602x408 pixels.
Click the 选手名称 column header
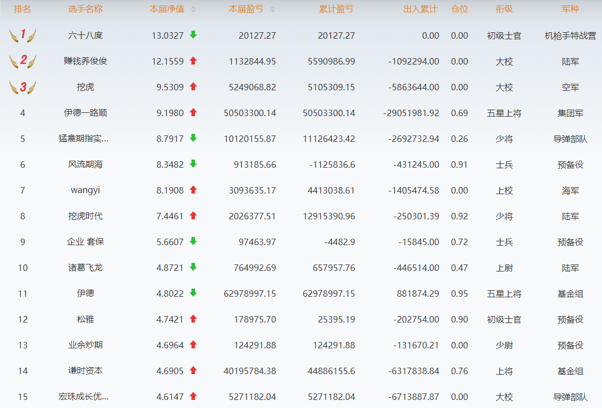tap(85, 9)
